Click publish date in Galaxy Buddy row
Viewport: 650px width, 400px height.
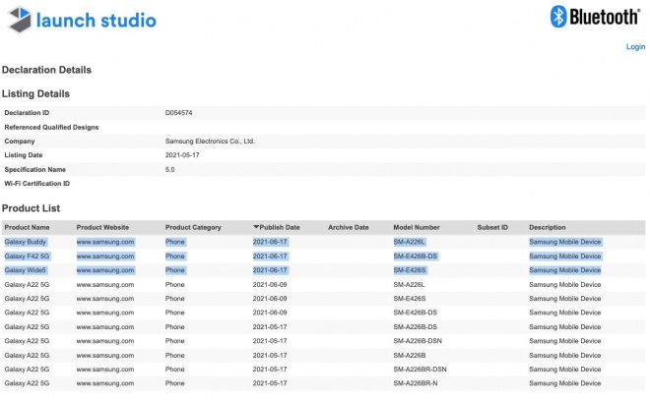tap(270, 242)
